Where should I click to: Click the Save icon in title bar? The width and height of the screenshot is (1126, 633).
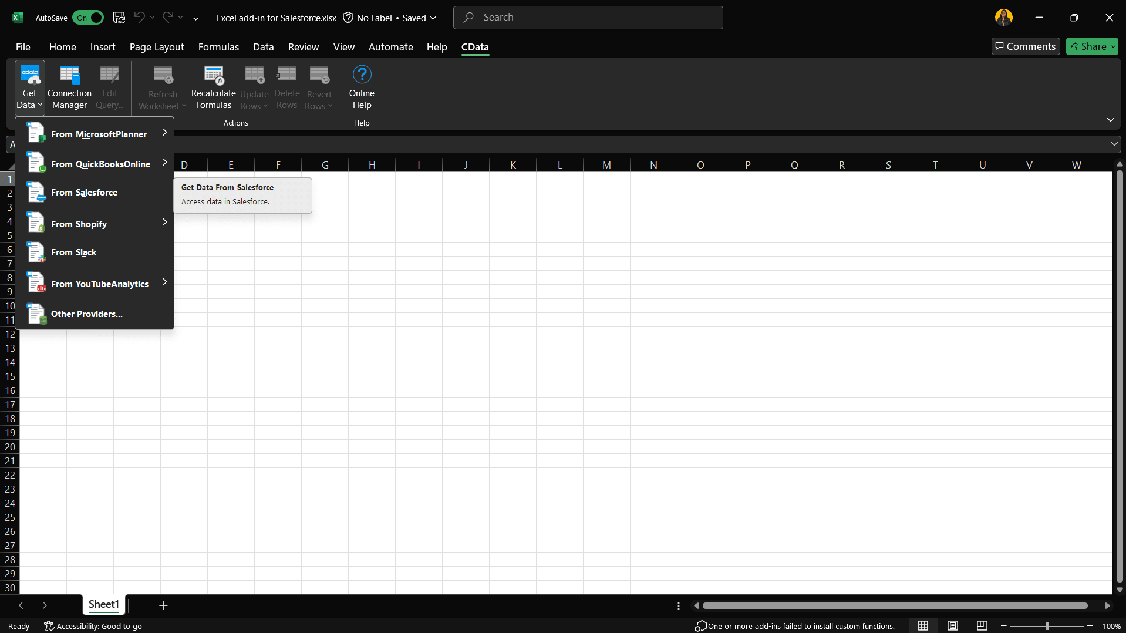[119, 18]
